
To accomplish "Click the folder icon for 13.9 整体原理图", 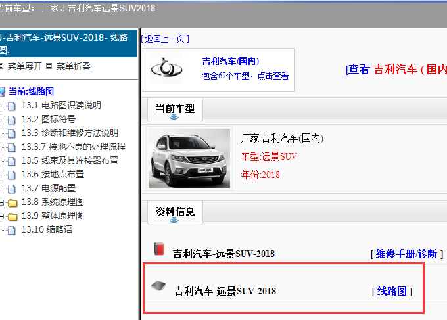I will click(12, 217).
